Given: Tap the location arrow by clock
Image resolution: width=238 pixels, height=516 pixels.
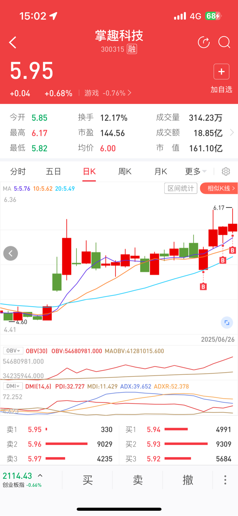Looking at the screenshot, I should pyautogui.click(x=53, y=16).
